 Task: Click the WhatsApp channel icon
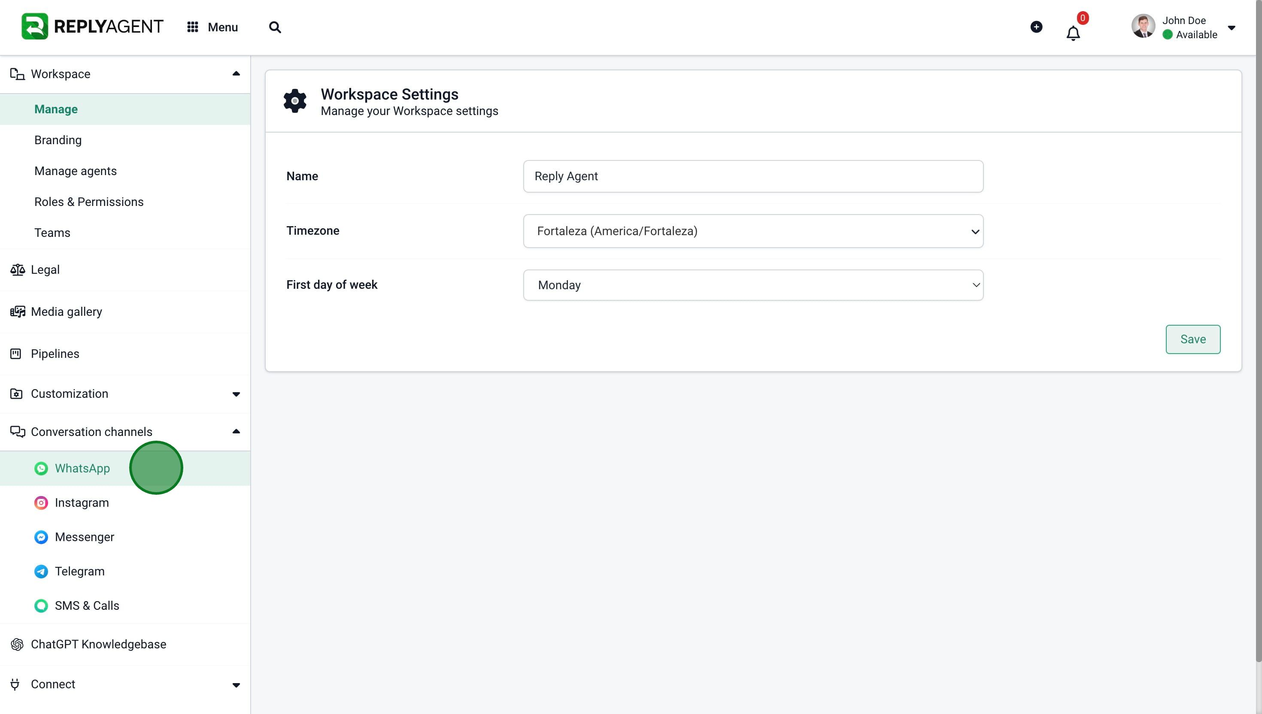pyautogui.click(x=41, y=468)
